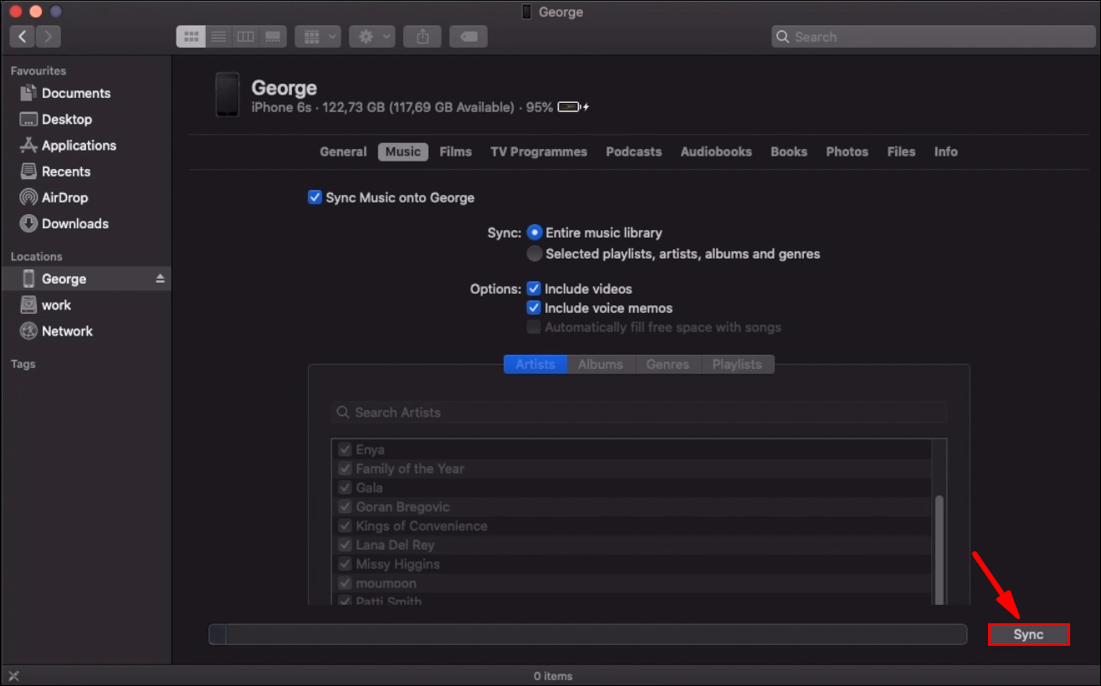Toggle the Gala artist checkbox
The width and height of the screenshot is (1101, 686).
pyautogui.click(x=345, y=488)
